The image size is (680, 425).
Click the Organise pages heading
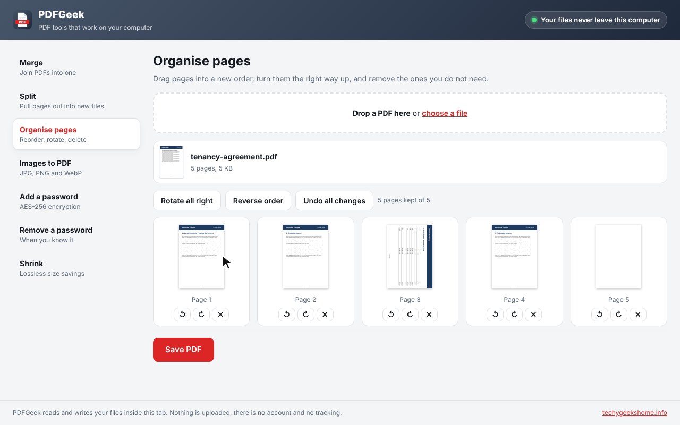pos(202,61)
